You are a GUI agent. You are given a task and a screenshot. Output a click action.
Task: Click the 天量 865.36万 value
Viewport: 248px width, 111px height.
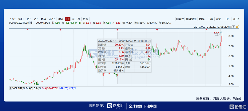point(145,63)
